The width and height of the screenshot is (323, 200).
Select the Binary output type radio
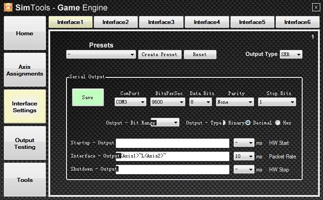pos(224,123)
